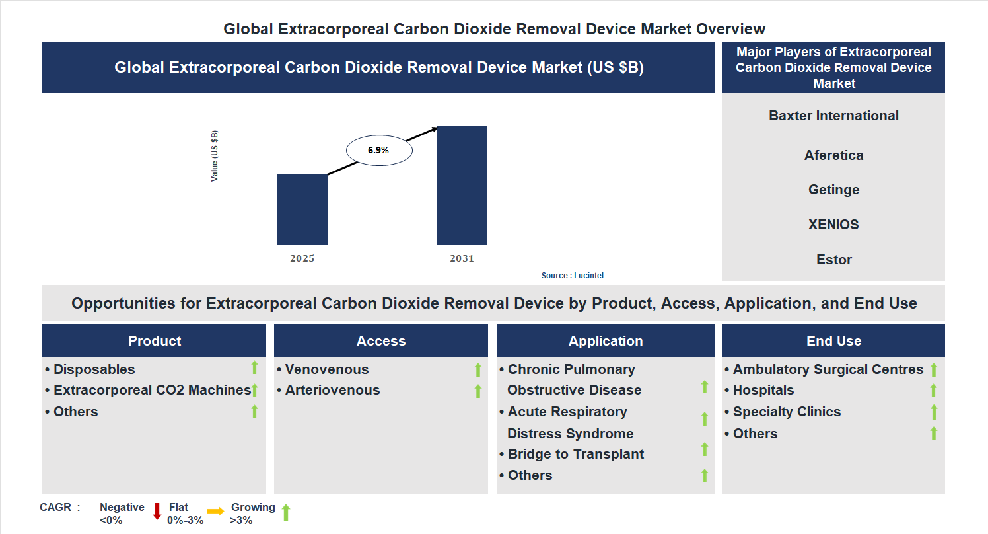Image resolution: width=988 pixels, height=534 pixels.
Task: Switch to the End Use section
Action: pos(833,340)
